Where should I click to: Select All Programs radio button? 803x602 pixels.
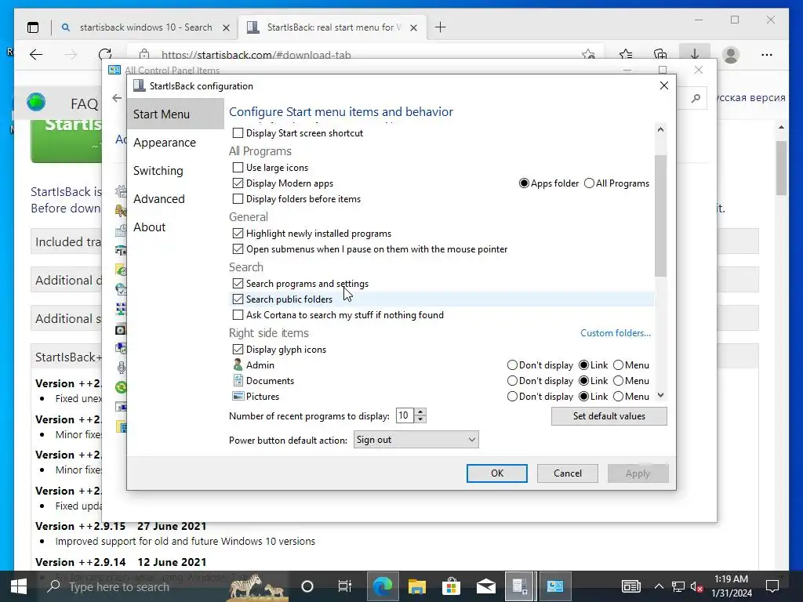coord(589,183)
